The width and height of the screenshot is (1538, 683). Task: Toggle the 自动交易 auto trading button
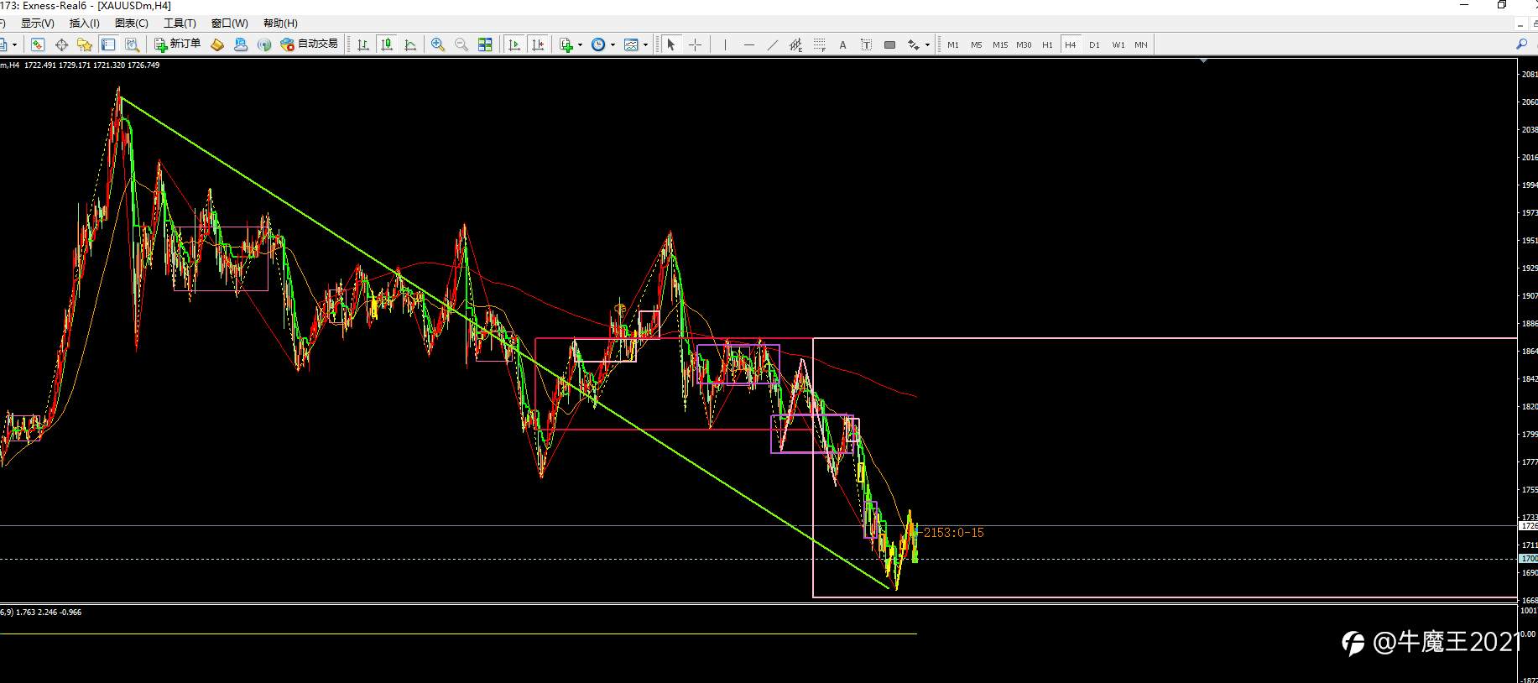click(310, 44)
